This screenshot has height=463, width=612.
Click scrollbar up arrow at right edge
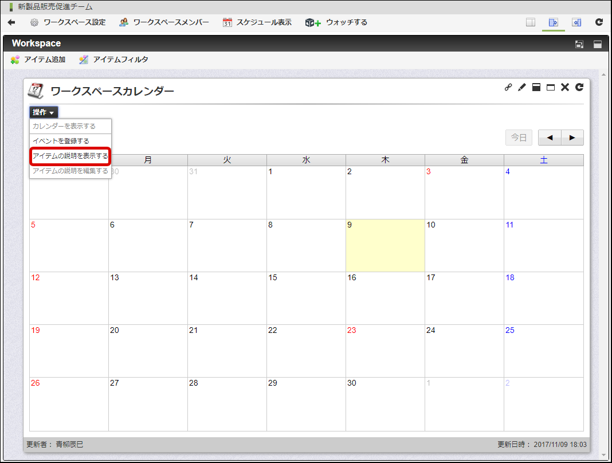point(604,74)
